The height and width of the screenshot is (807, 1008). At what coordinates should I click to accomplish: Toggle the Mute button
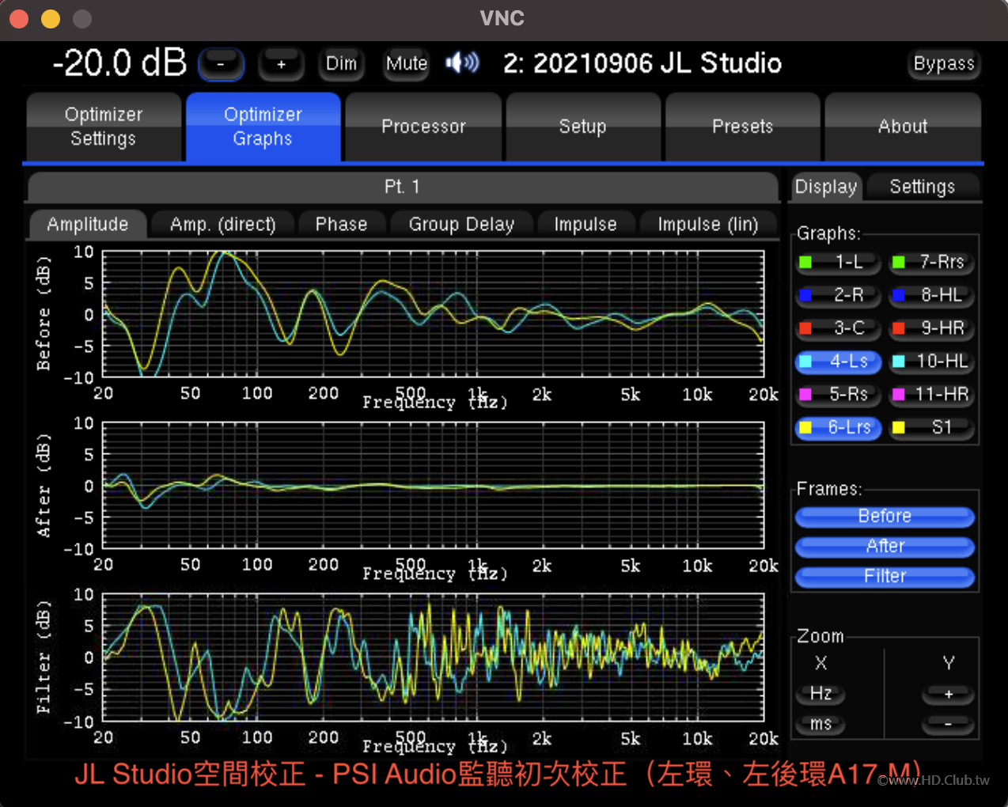[406, 64]
